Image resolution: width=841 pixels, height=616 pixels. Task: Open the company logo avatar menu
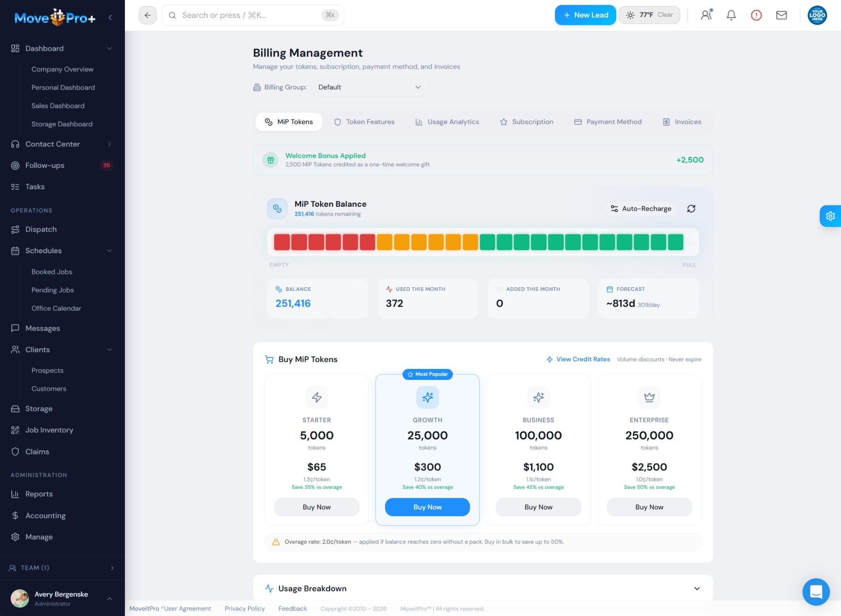click(817, 15)
